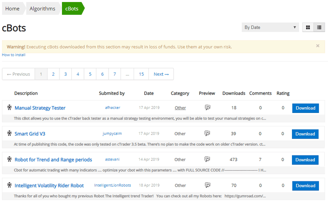Go to page 2
328x203 pixels.
53,74
